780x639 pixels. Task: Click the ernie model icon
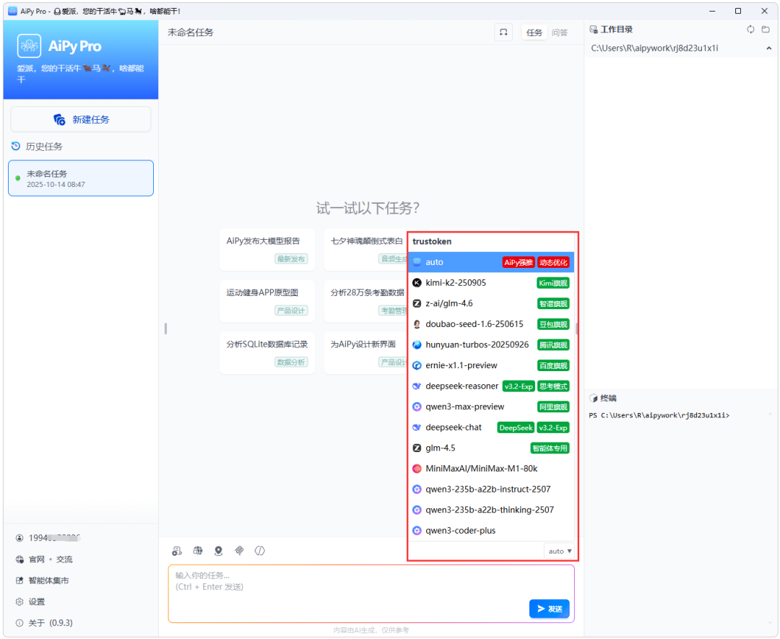[x=417, y=365]
